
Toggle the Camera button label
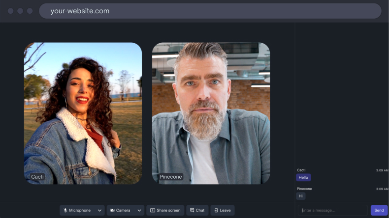[x=123, y=211]
